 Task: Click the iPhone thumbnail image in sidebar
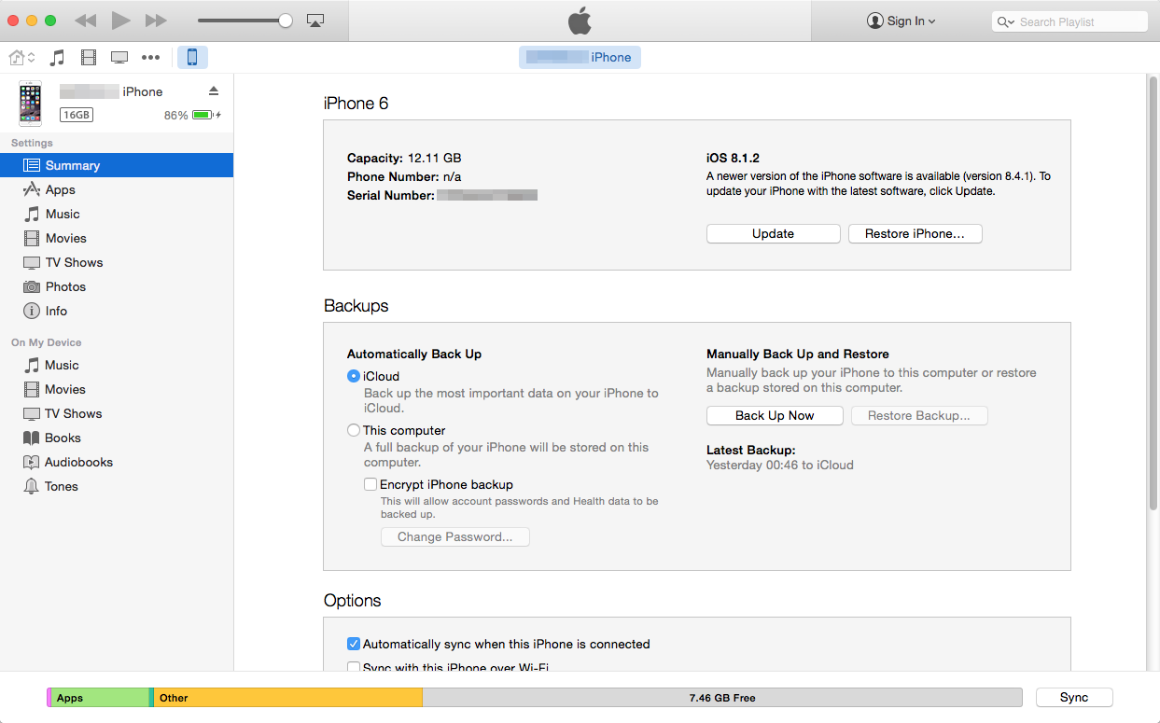tap(30, 104)
